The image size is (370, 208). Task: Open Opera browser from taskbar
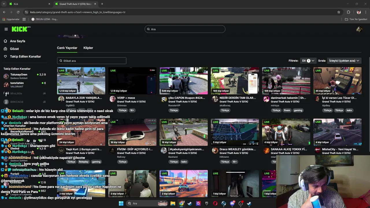(215, 203)
